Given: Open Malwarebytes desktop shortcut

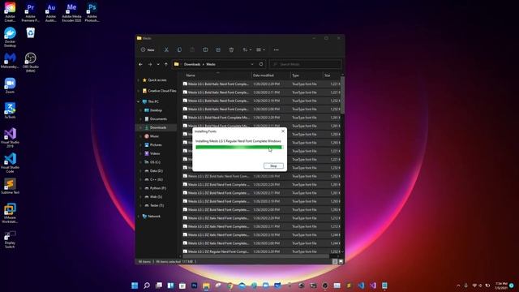Looking at the screenshot, I should coord(10,61).
